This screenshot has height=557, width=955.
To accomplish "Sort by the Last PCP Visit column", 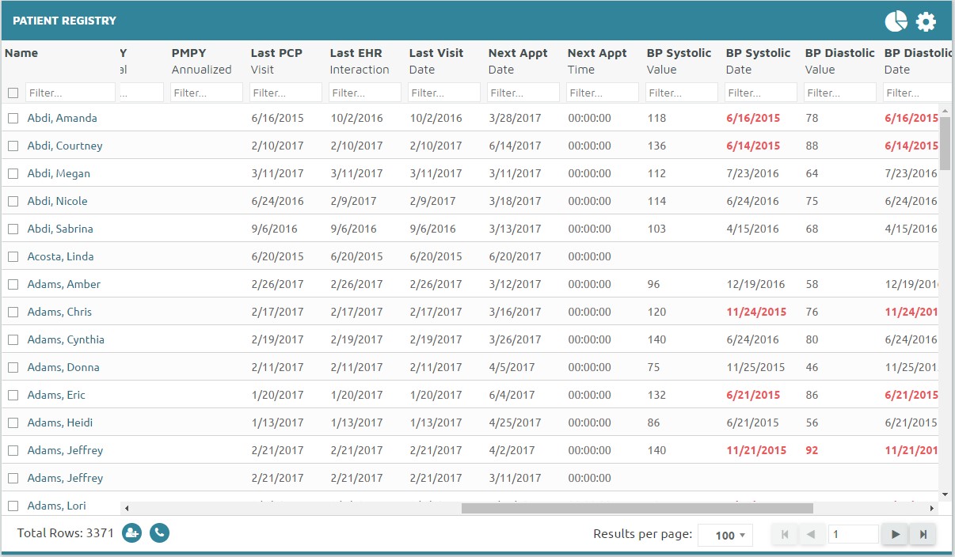I will tap(276, 61).
